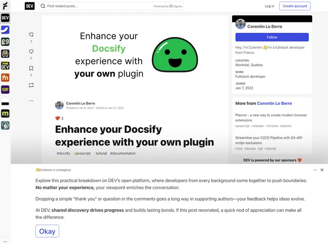Open the #documentation tag
The width and height of the screenshot is (328, 244).
pyautogui.click(x=123, y=153)
